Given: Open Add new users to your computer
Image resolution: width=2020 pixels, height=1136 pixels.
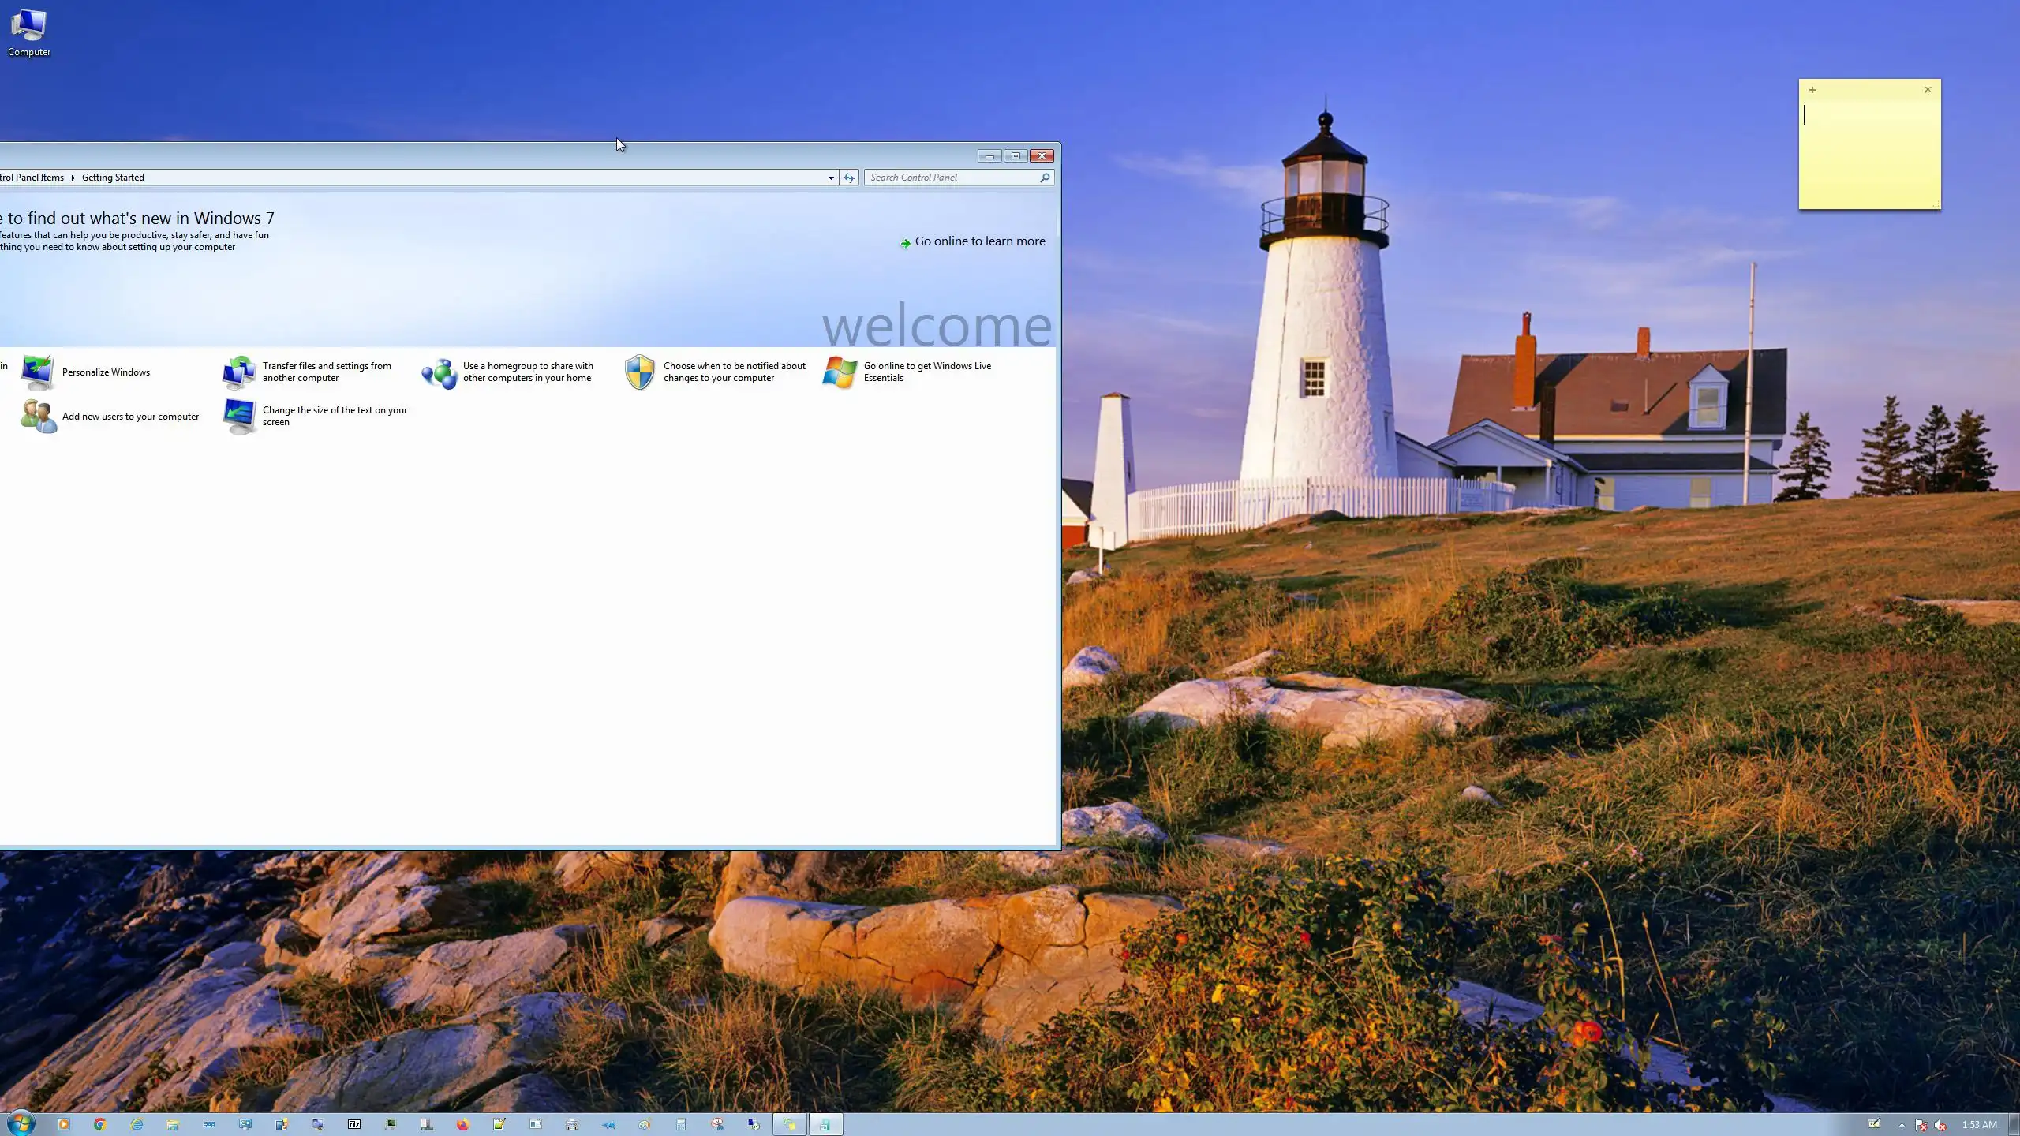Looking at the screenshot, I should [130, 417].
